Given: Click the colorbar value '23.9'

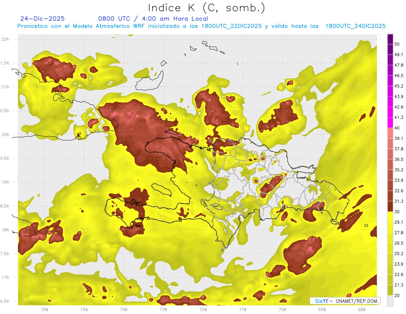Looking at the screenshot, I should coord(399,264).
